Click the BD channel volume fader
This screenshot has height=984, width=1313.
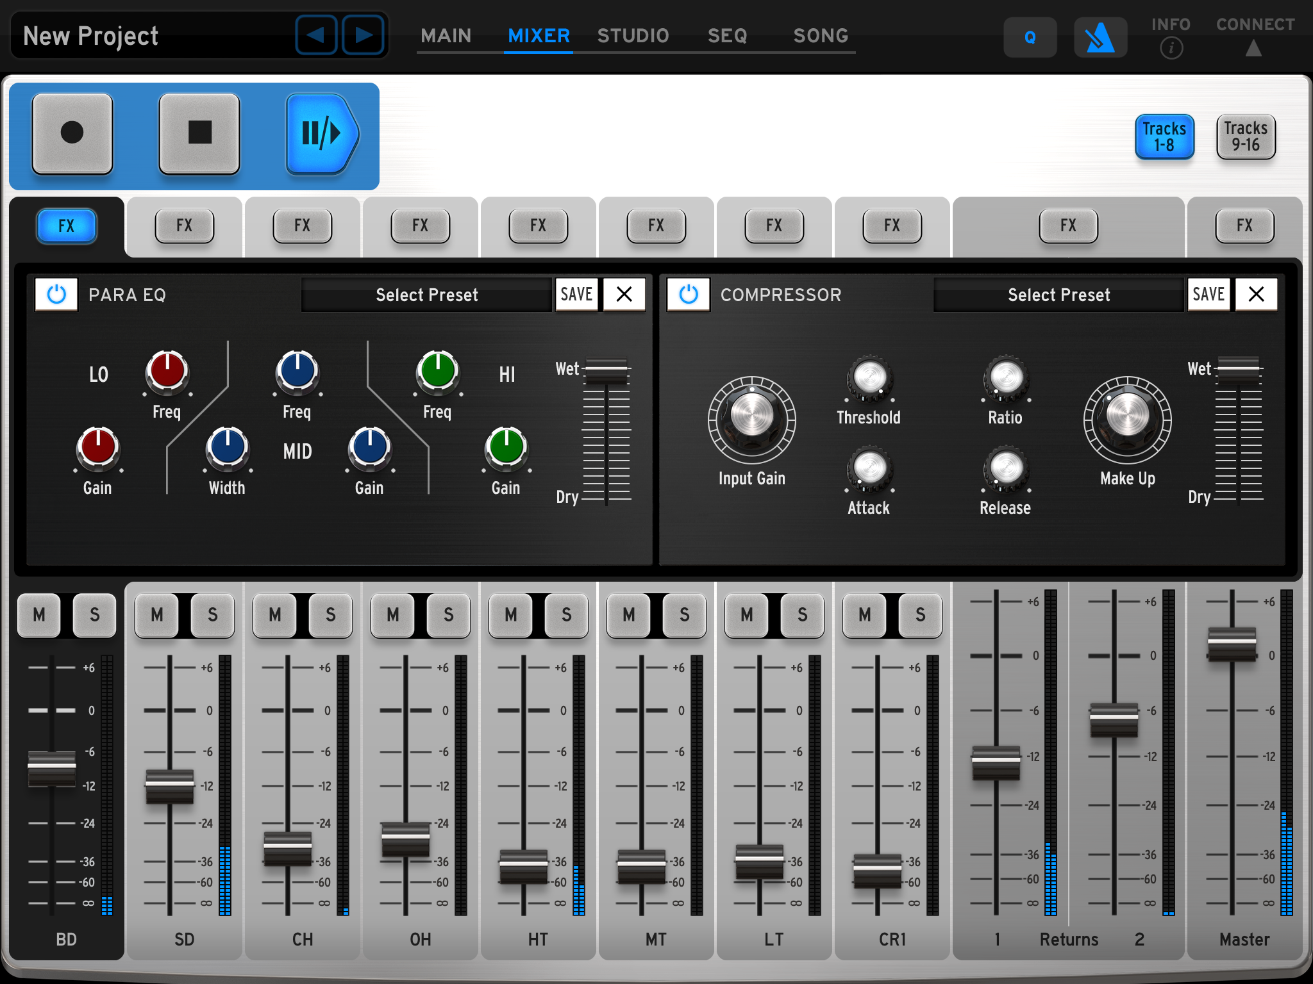[52, 768]
